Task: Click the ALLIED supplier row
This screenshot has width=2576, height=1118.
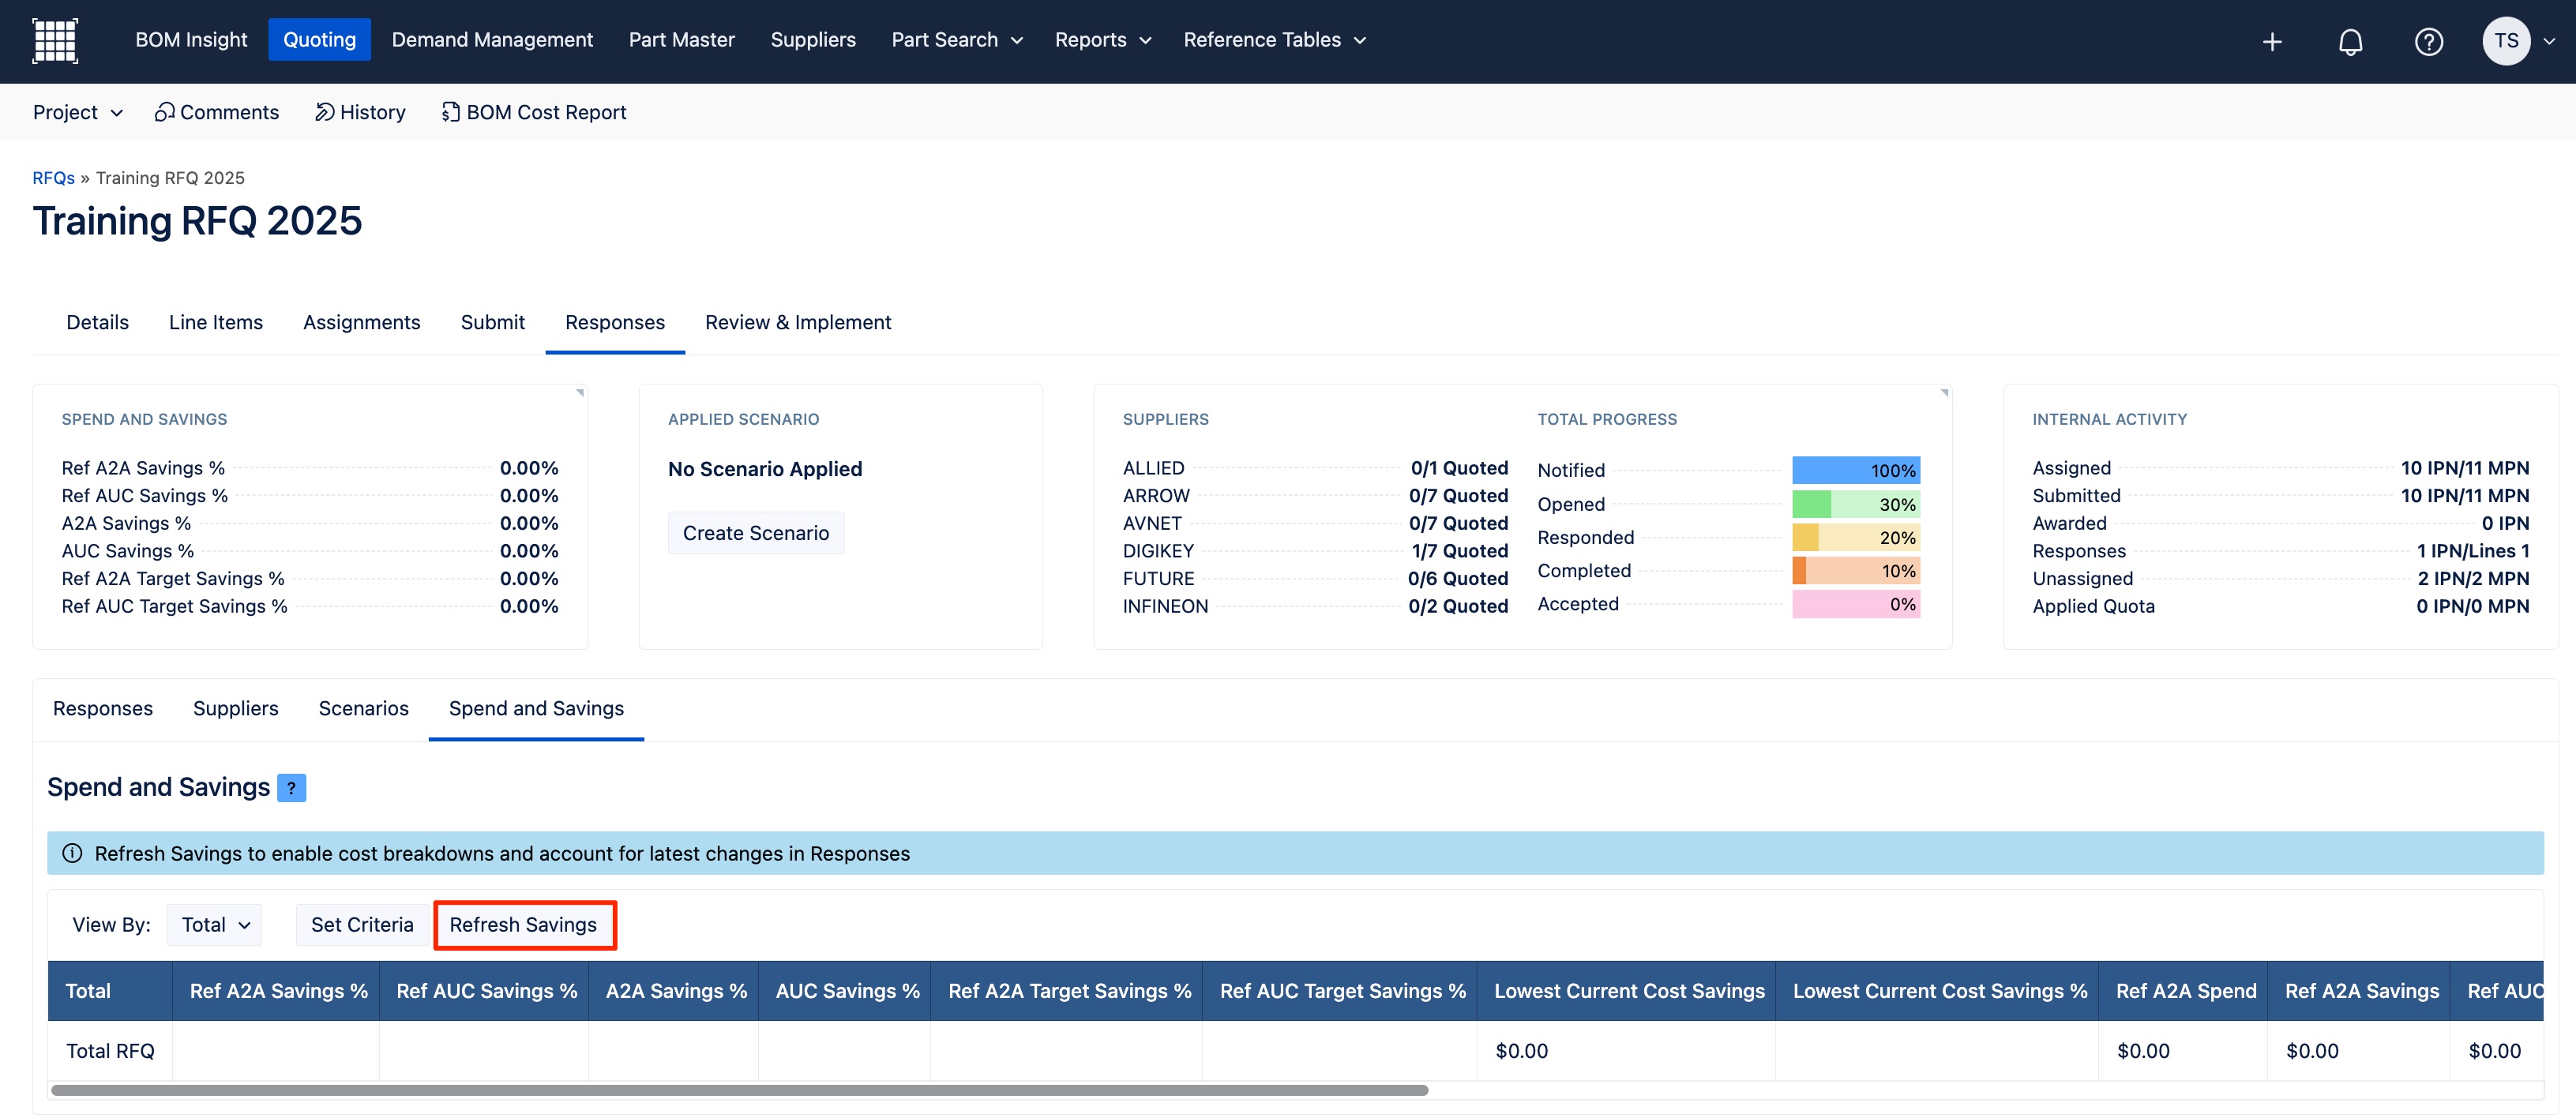Action: 1315,468
